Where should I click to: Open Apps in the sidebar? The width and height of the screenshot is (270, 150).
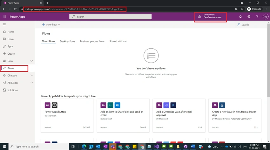(x=10, y=46)
